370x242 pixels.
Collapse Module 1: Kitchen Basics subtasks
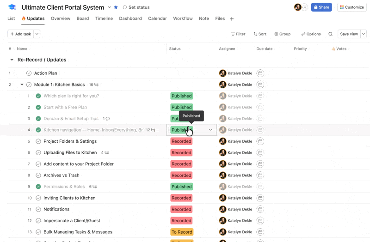pos(22,85)
